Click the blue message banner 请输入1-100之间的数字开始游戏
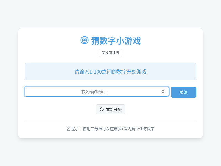Screen dimensions: 221x166 pos(110,71)
